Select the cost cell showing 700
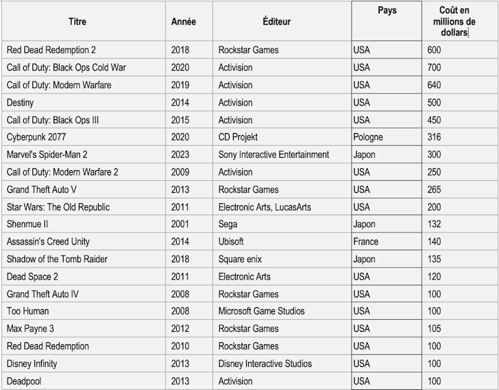This screenshot has width=499, height=390. coord(434,68)
